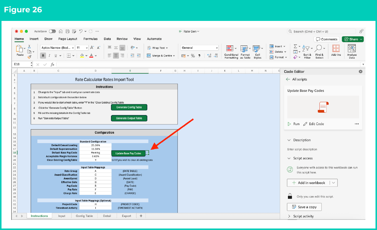The height and width of the screenshot is (230, 377).
Task: Open Sort & Filter
Action: [x=307, y=52]
